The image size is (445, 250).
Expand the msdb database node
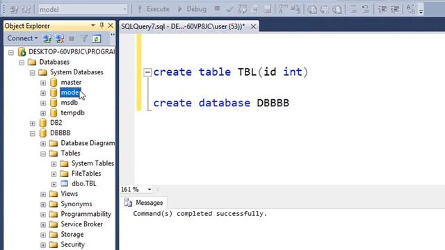point(43,103)
